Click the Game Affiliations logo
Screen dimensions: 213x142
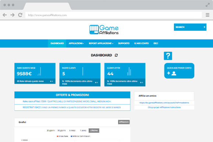(x=104, y=30)
